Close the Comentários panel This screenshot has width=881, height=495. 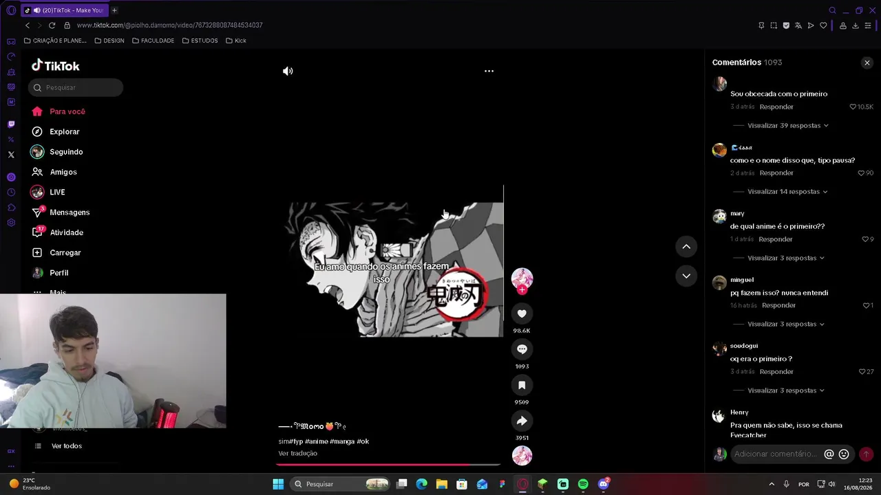(x=867, y=63)
